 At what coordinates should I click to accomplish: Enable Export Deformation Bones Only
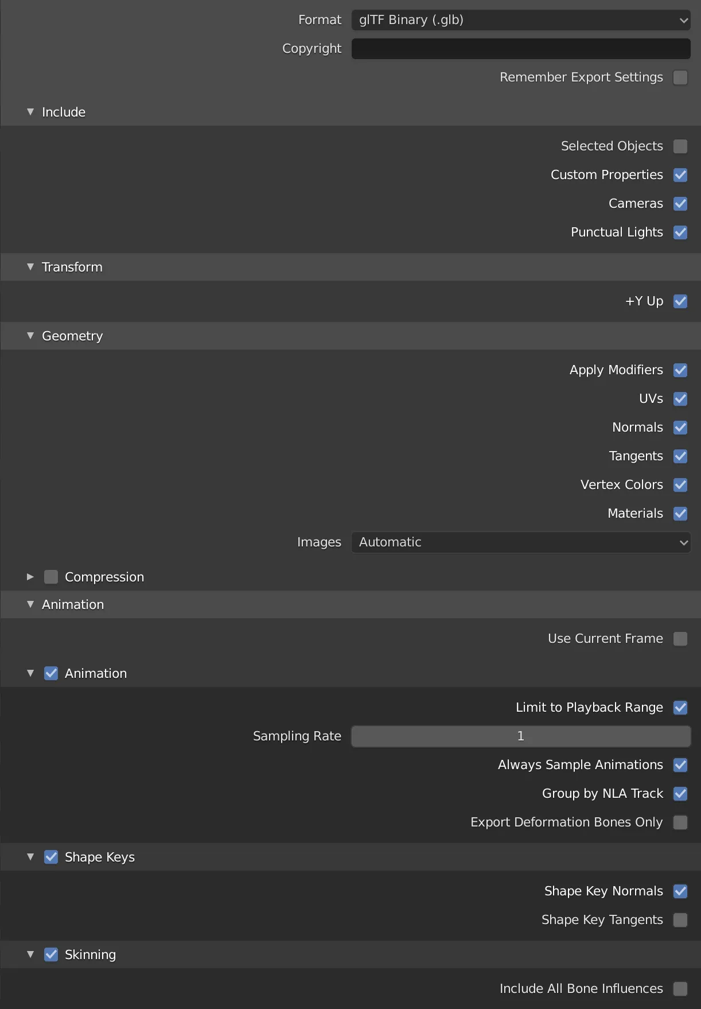680,822
